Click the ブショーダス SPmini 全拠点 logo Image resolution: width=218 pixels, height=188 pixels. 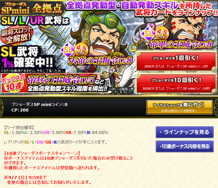tap(32, 8)
